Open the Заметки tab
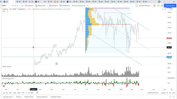Image resolution: width=177 pixels, height=99 pixels. (19, 97)
